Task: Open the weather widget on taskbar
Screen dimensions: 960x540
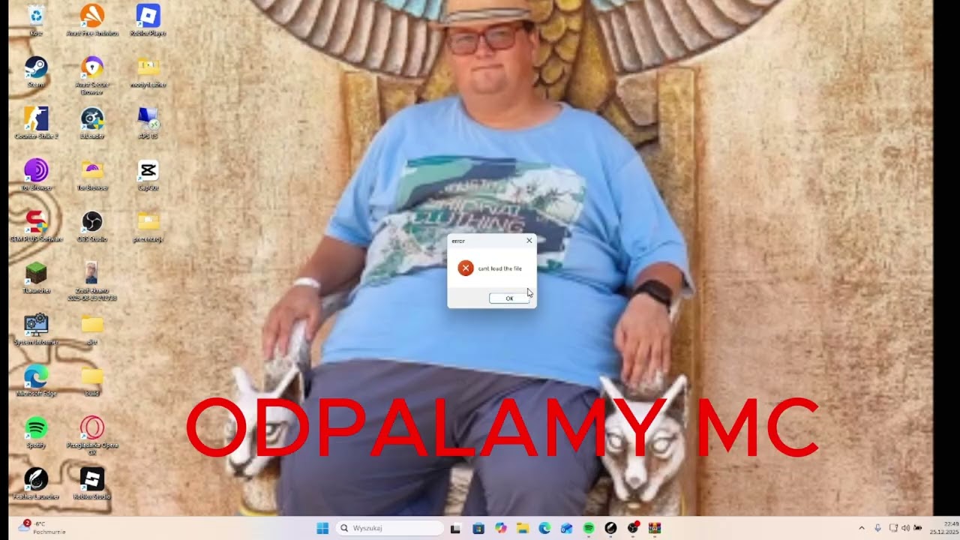Action: tap(41, 527)
